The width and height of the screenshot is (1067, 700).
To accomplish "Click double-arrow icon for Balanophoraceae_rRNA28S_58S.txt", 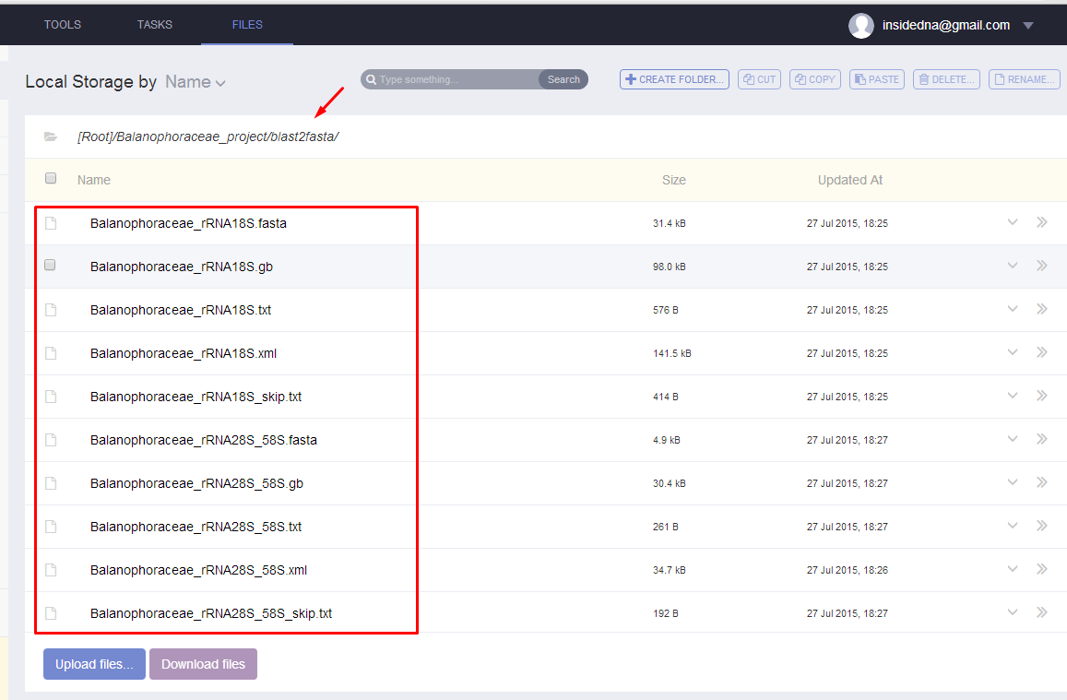I will click(1042, 526).
